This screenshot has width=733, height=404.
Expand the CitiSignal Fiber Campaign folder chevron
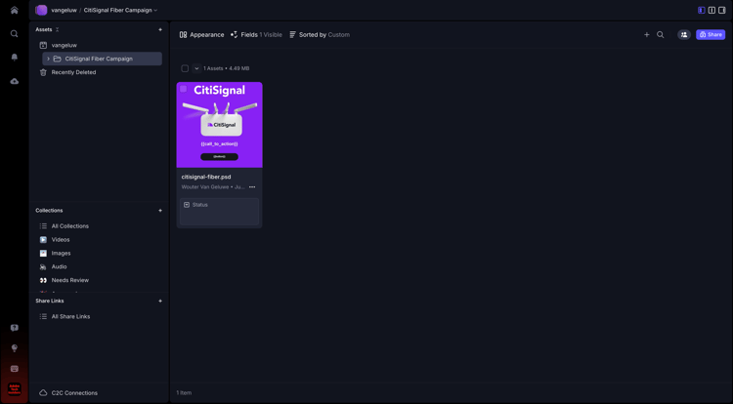coord(48,59)
